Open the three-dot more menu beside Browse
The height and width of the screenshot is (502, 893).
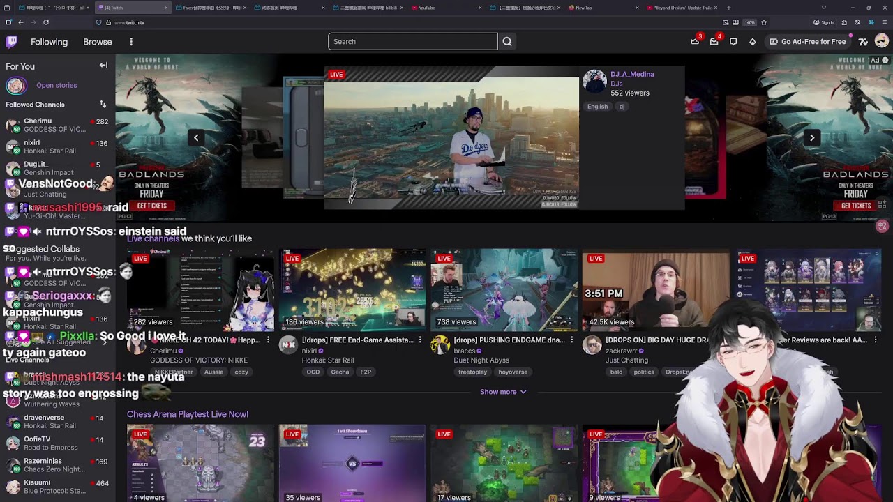pos(131,42)
